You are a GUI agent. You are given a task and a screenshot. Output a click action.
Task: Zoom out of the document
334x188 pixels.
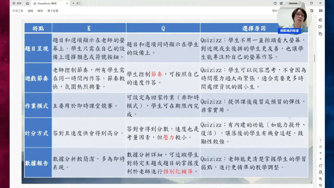click(x=320, y=185)
